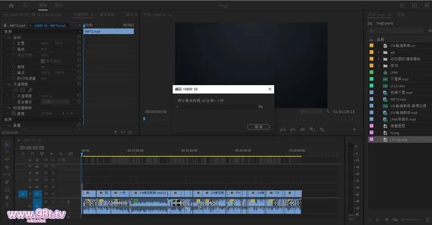Show hidden panel tabs overflow chevron
Image resolution: width=432 pixels, height=225 pixels.
(136, 14)
